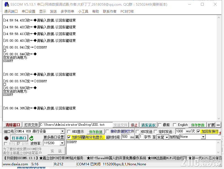This screenshot has width=224, height=169.
Task: Maximize the SSCOM window
Action: 202,4
